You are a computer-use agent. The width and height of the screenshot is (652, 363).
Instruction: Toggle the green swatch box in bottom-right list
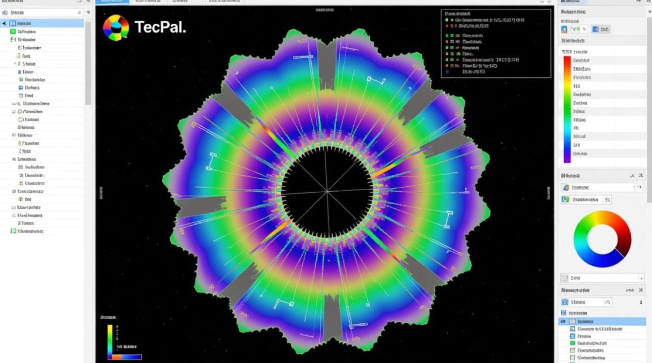572,343
